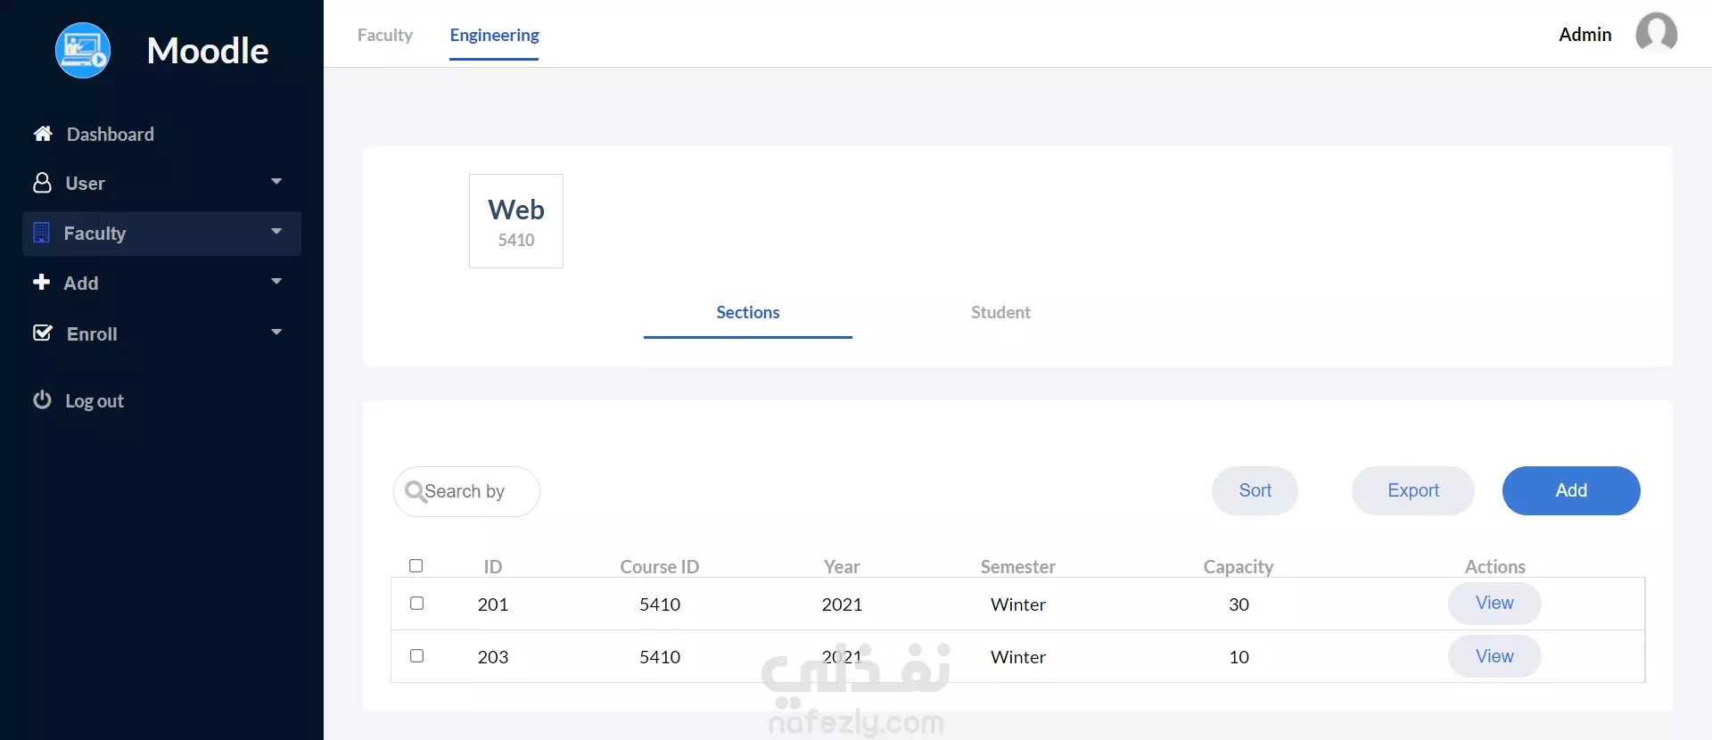Click the Faculty building icon

(x=41, y=233)
